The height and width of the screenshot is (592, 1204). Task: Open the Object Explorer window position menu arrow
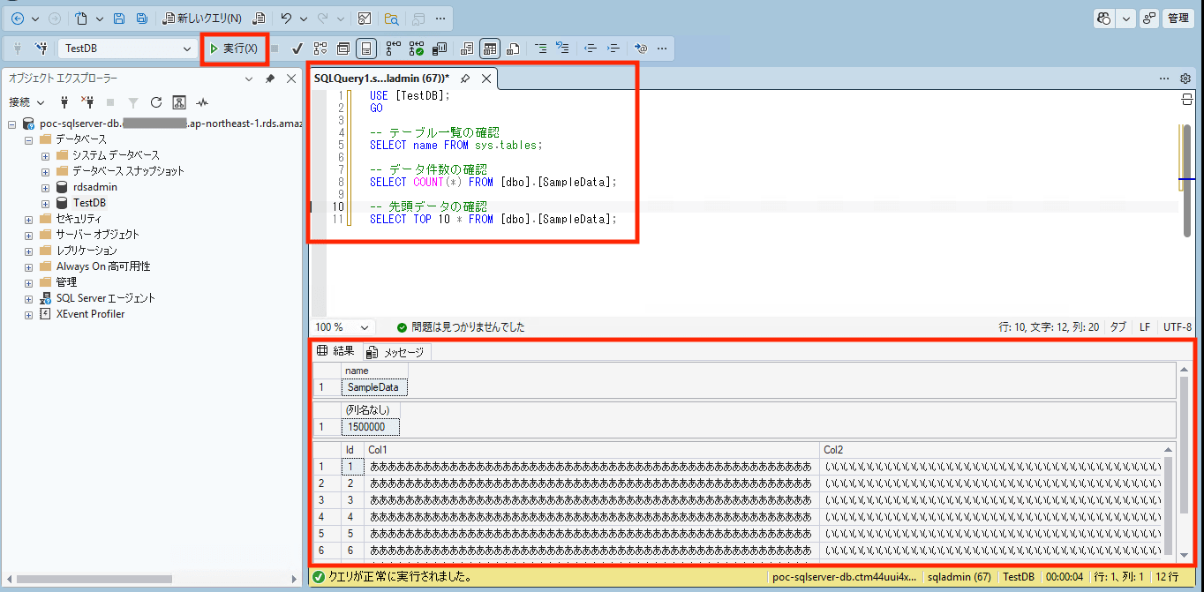(250, 79)
